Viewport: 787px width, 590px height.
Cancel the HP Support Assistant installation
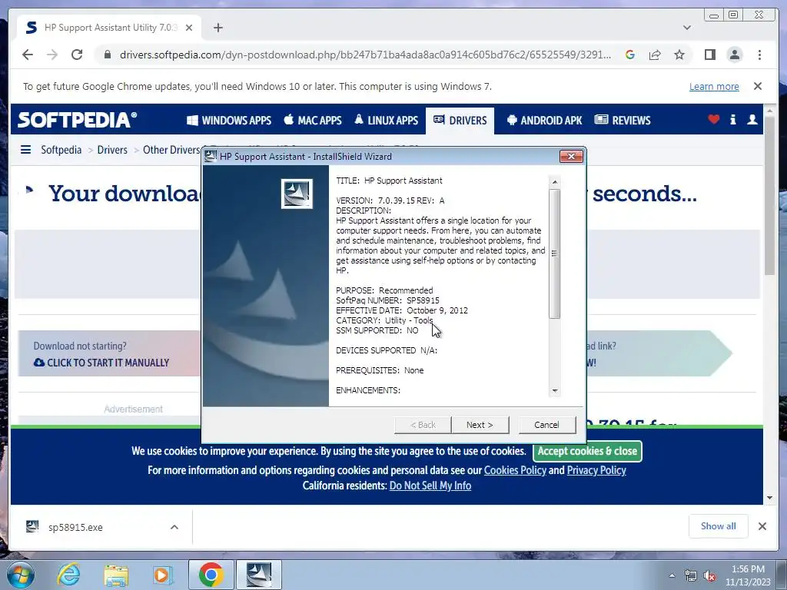(546, 424)
